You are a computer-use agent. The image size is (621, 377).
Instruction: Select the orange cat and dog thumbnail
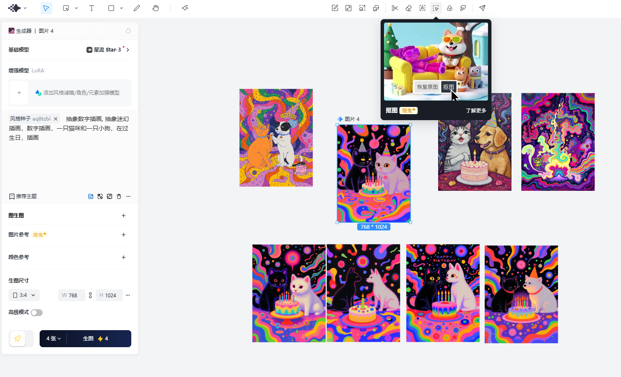pos(276,138)
